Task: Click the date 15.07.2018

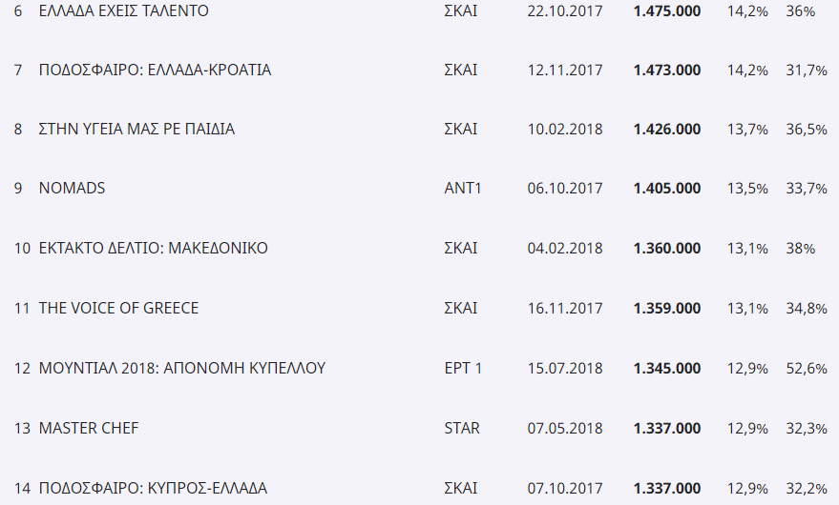Action: pyautogui.click(x=565, y=368)
